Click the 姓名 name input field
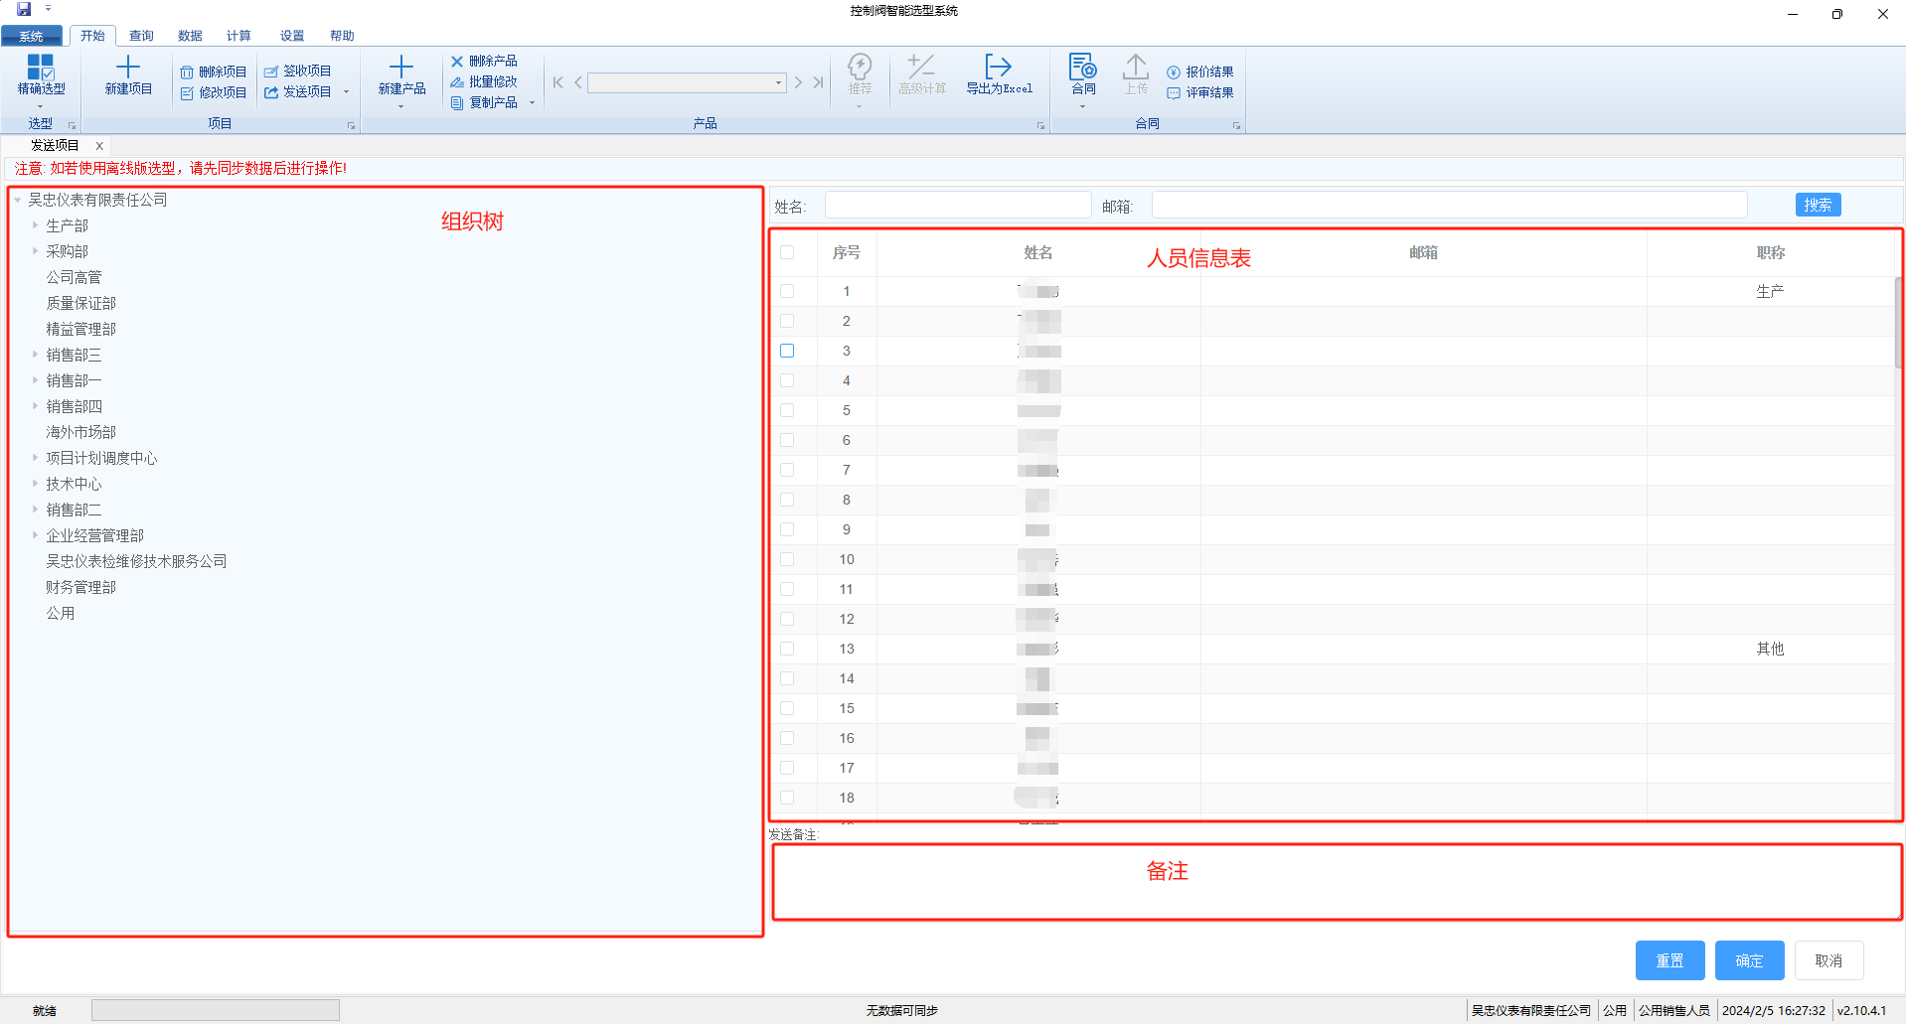This screenshot has width=1906, height=1024. pyautogui.click(x=958, y=206)
